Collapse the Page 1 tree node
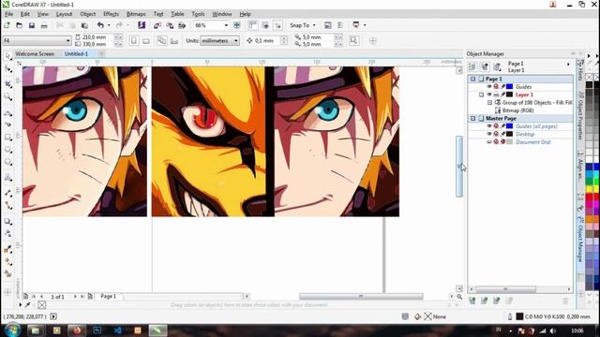Viewport: 600px width, 337px height. point(472,79)
